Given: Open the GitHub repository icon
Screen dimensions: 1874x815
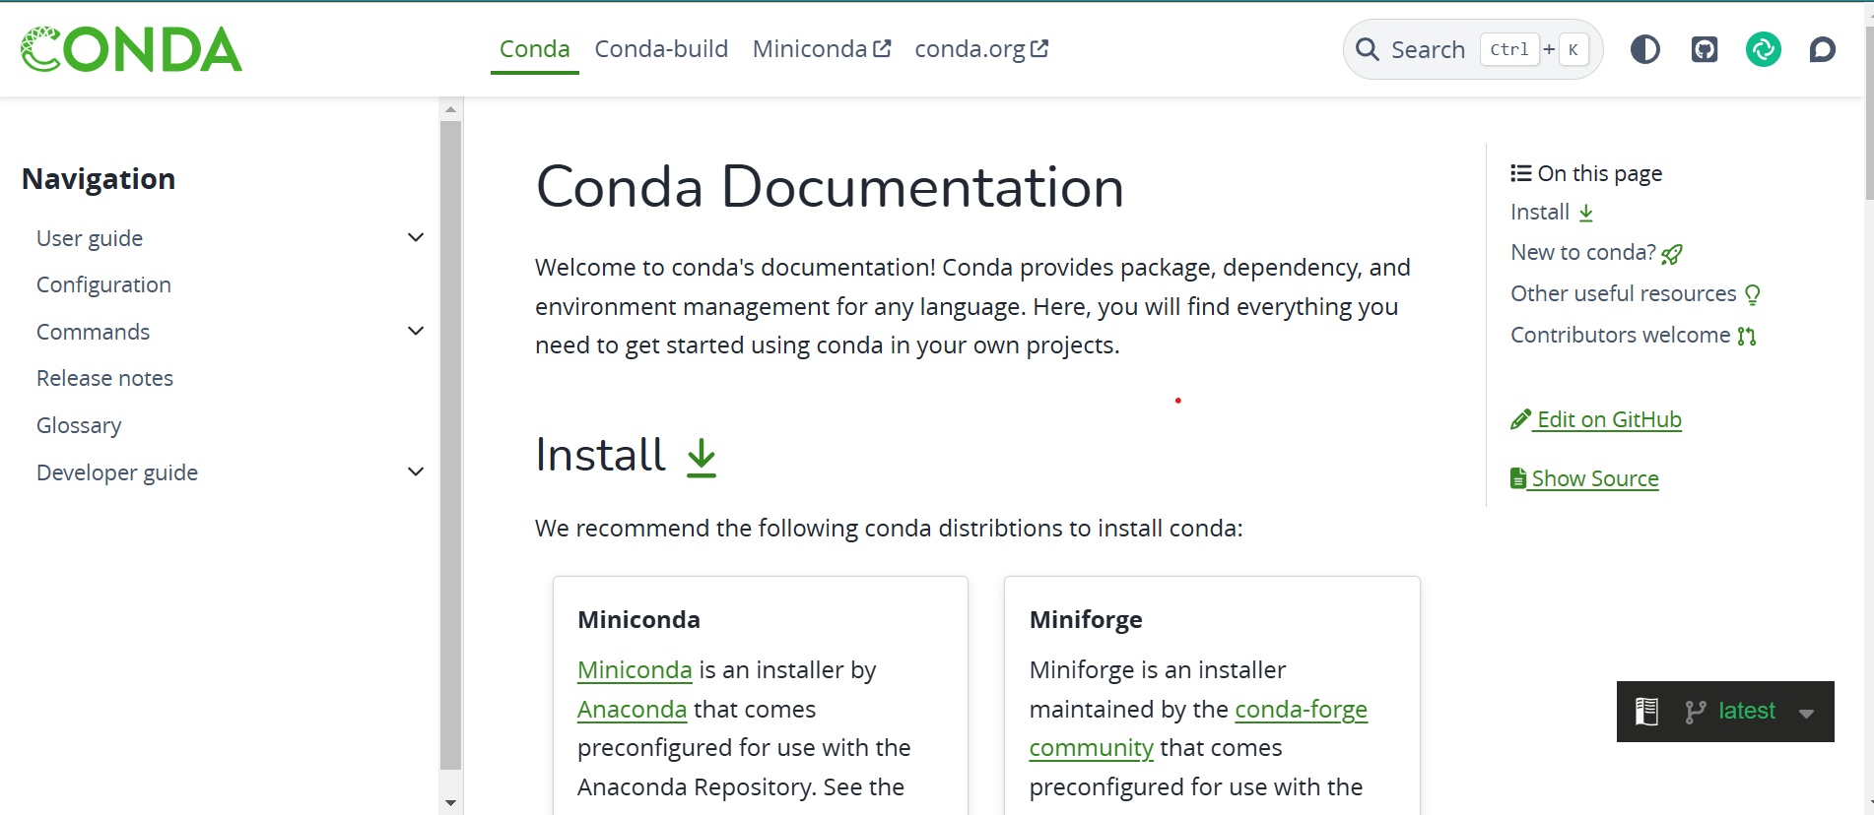Looking at the screenshot, I should click(1705, 49).
